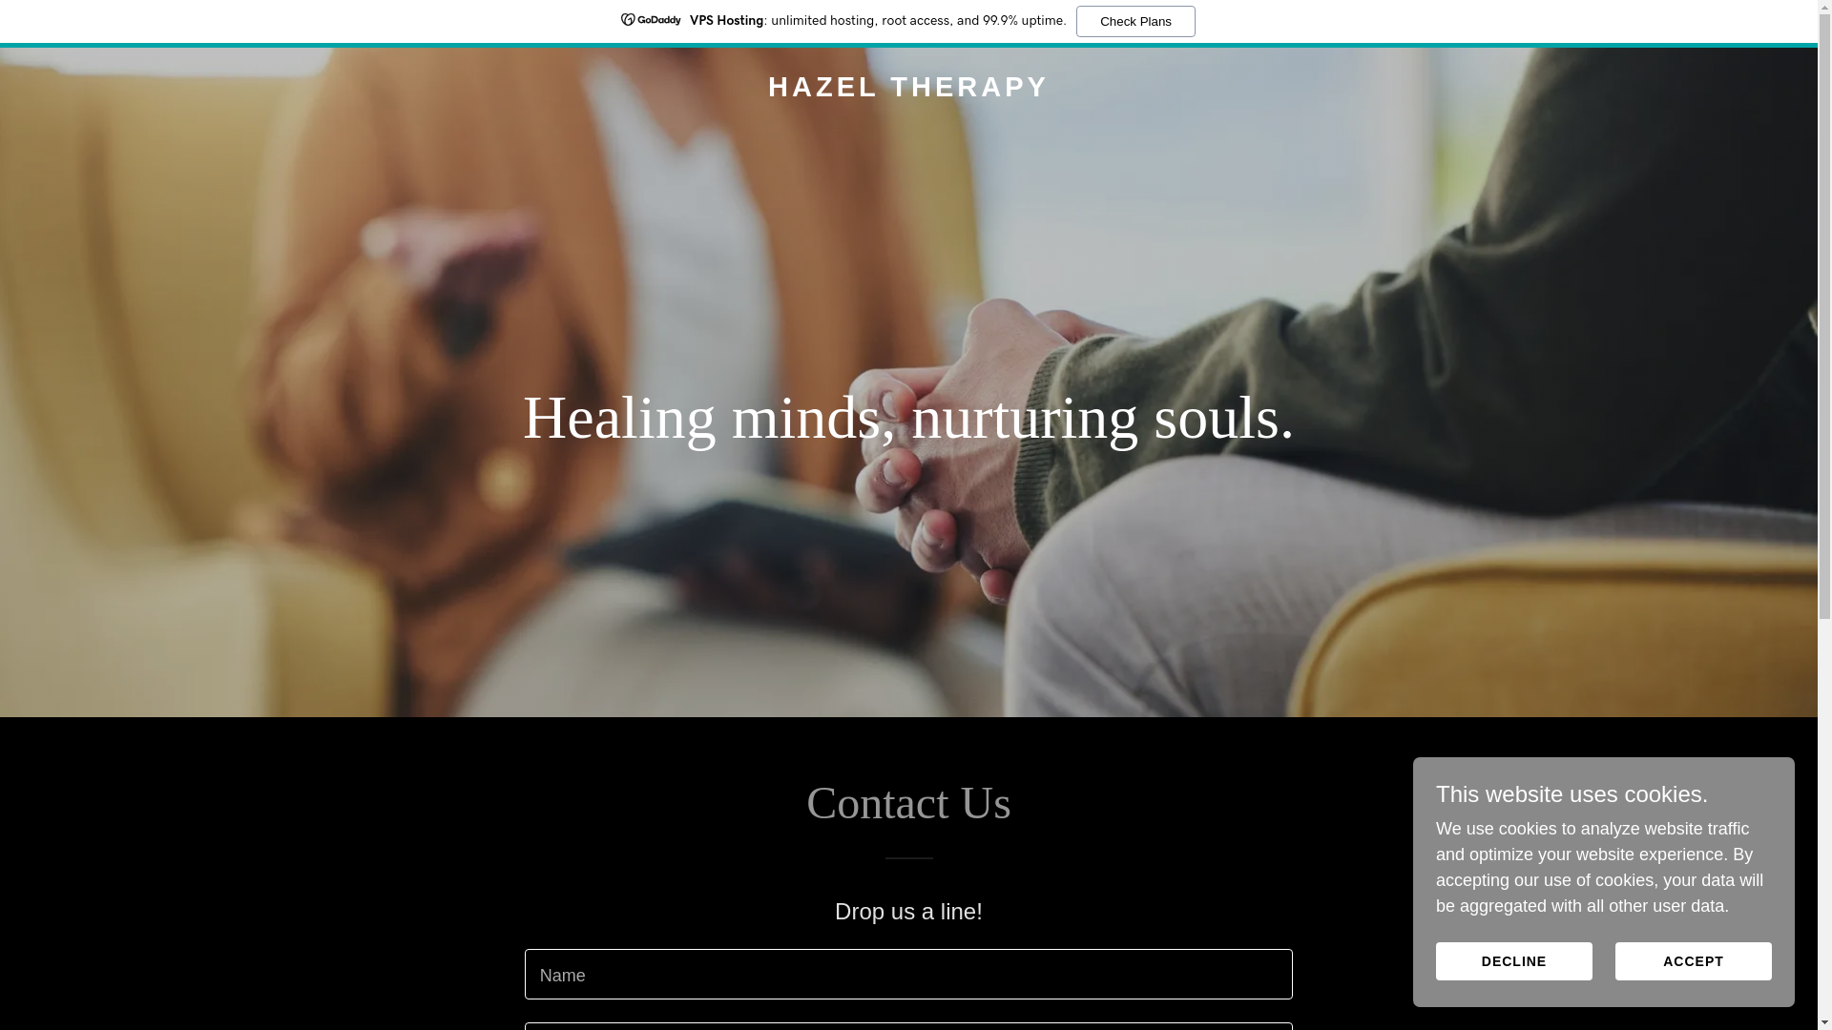Click the divider line under Contact Us
This screenshot has width=1832, height=1030.
click(x=908, y=858)
